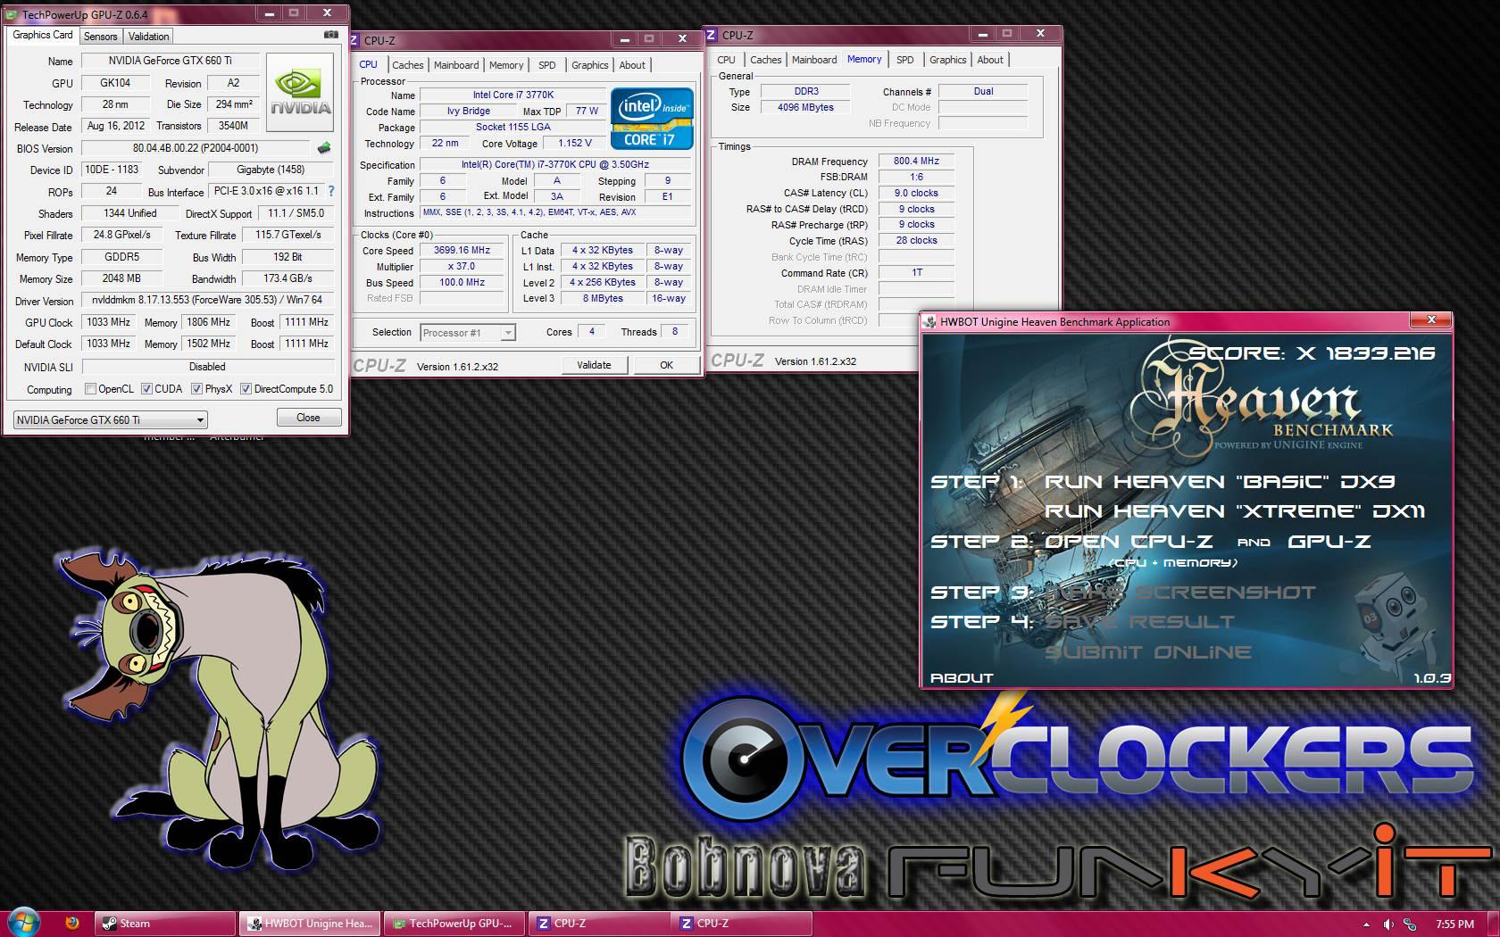The height and width of the screenshot is (937, 1500).
Task: Click the CPU-Z CPU window title icon
Action: click(355, 40)
